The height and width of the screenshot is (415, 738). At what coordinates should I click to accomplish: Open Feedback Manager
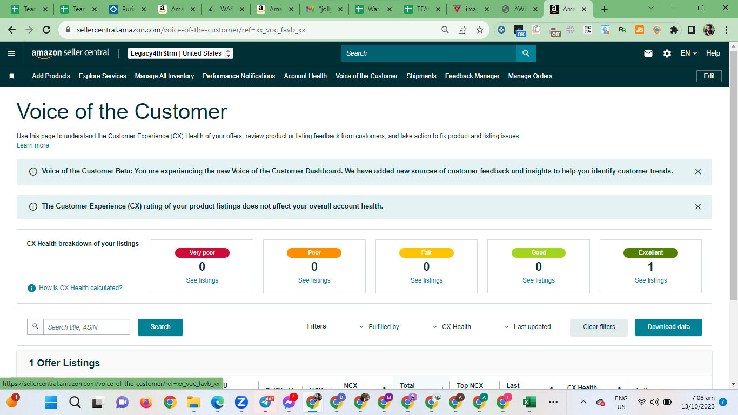click(x=472, y=76)
